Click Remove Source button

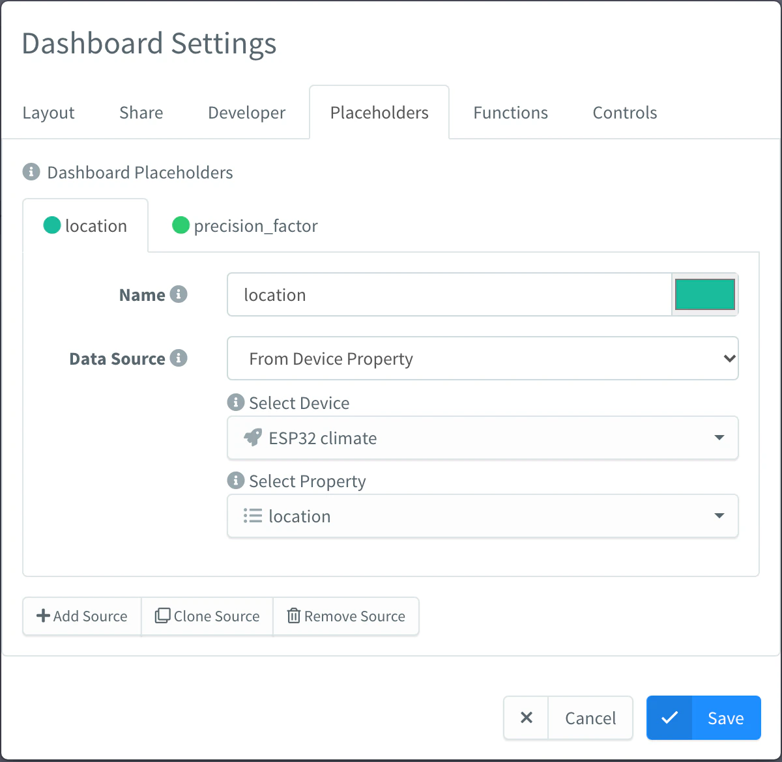coord(346,616)
